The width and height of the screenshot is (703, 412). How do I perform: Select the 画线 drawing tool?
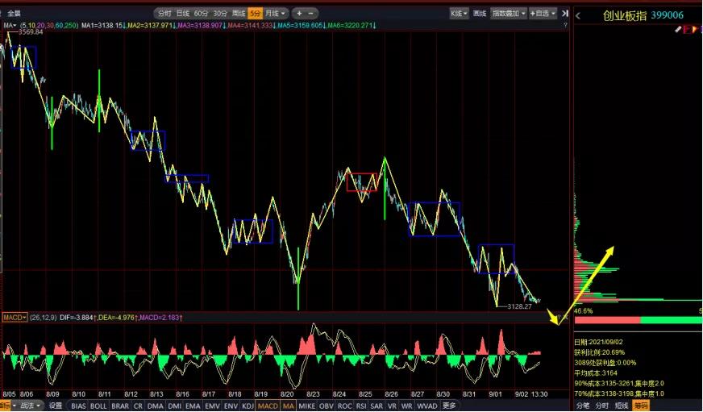(x=480, y=14)
